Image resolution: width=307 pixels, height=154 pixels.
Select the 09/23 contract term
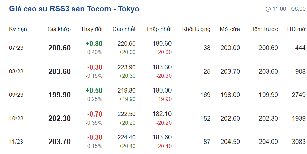coord(16,95)
